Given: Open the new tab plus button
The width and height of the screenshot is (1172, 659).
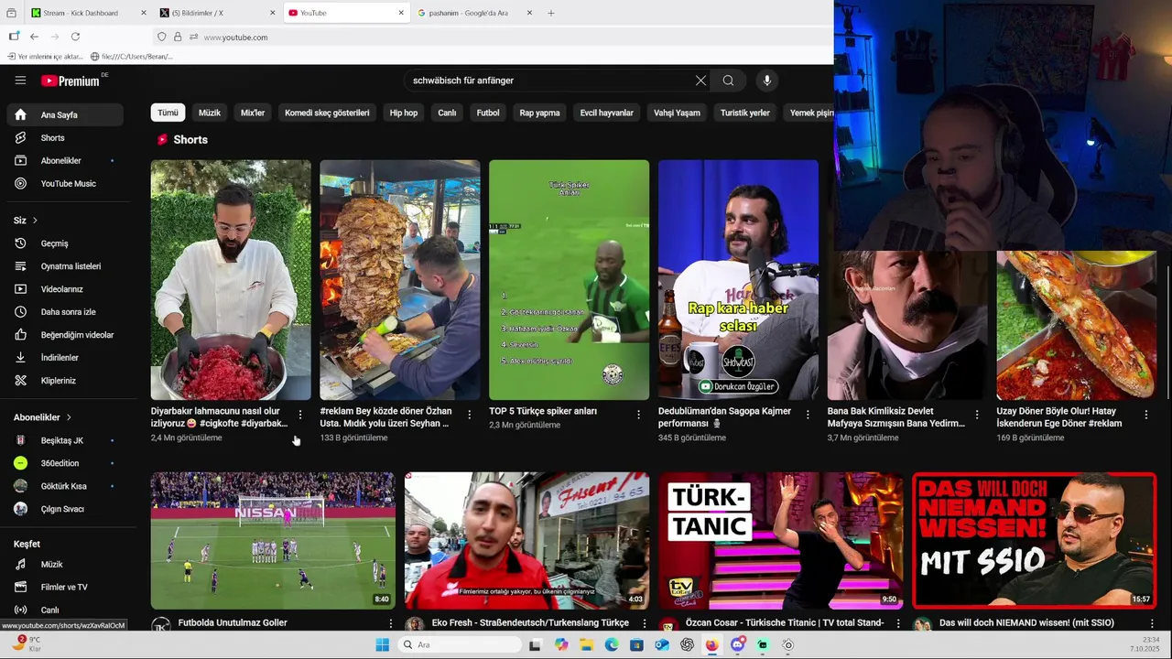Looking at the screenshot, I should (x=551, y=13).
